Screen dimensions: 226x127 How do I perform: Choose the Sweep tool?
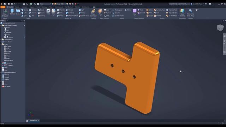pos(25,10)
